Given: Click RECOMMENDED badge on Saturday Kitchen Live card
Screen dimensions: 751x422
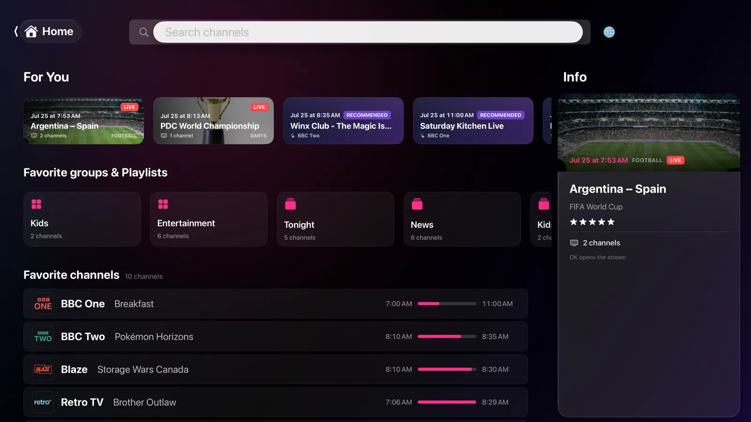Looking at the screenshot, I should click(x=500, y=115).
